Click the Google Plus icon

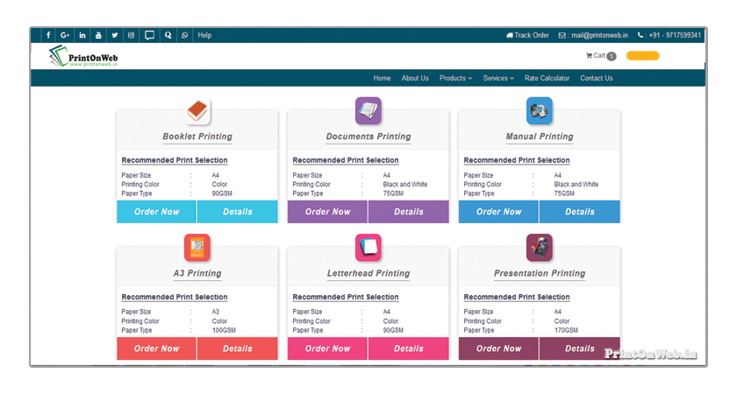coord(65,36)
